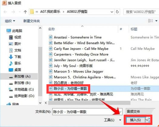Viewport: 159px width, 127px height.
Task: Select file 陈小云 - 为你唱一首歌
Action: click(x=70, y=88)
